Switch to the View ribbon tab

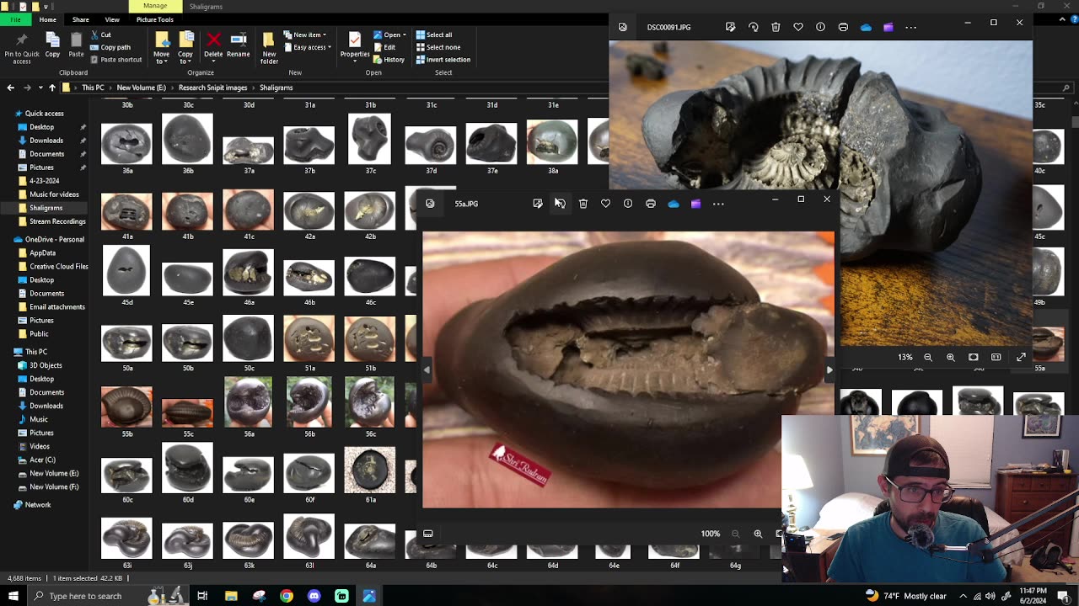tap(112, 19)
